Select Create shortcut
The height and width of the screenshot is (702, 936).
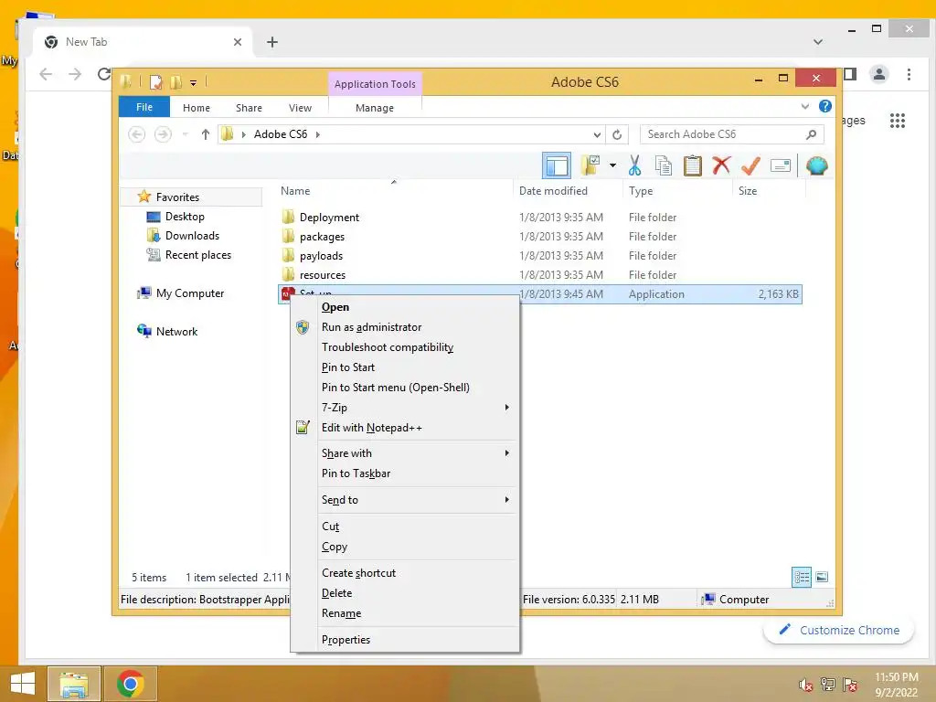[x=405, y=572]
